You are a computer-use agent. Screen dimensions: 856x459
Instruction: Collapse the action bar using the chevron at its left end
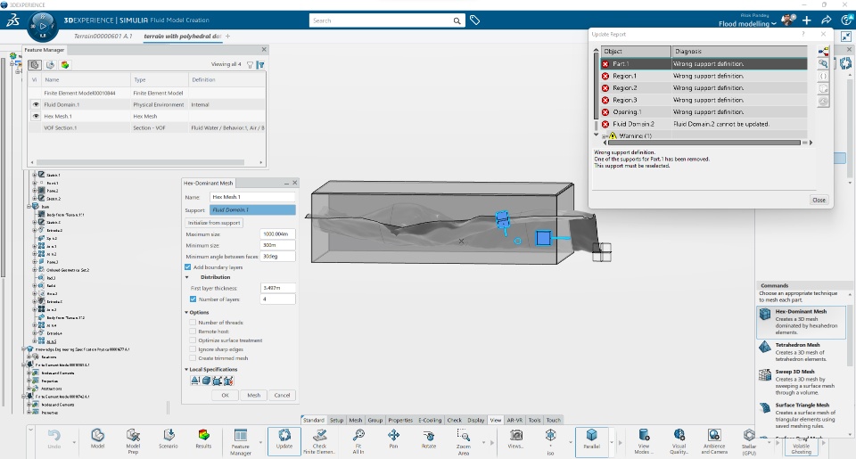(30, 430)
